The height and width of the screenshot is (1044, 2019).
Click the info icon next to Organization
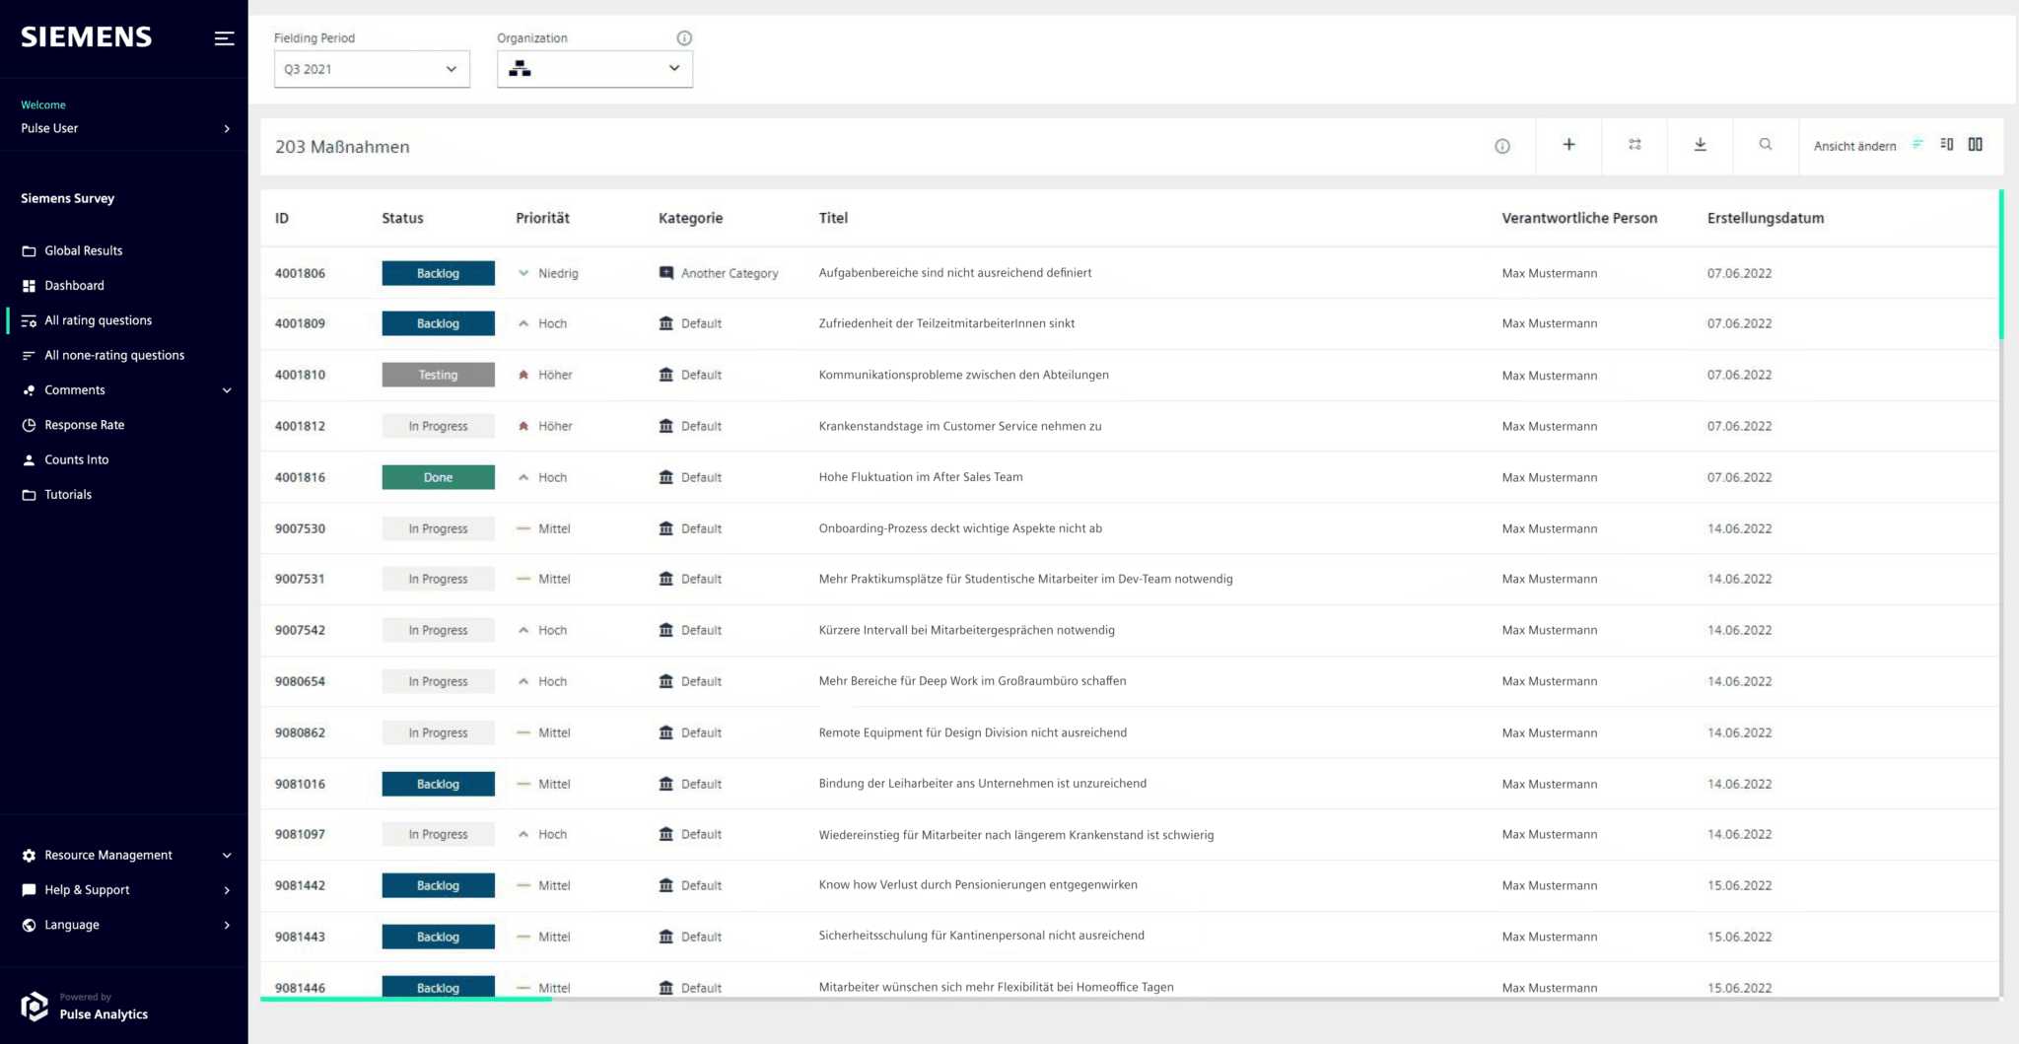coord(684,37)
